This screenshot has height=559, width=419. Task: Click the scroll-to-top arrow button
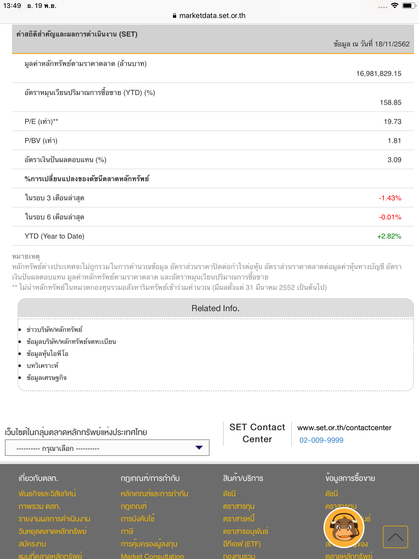tap(395, 537)
